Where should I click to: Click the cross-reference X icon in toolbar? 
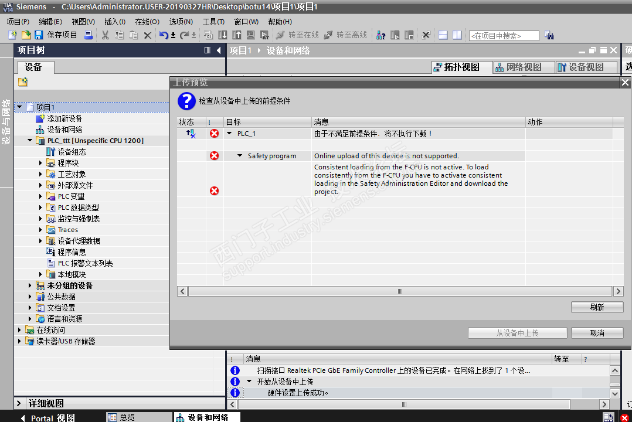[x=426, y=35]
